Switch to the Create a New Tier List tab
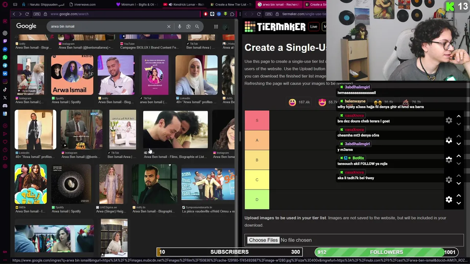This screenshot has height=264, width=470. click(x=232, y=4)
